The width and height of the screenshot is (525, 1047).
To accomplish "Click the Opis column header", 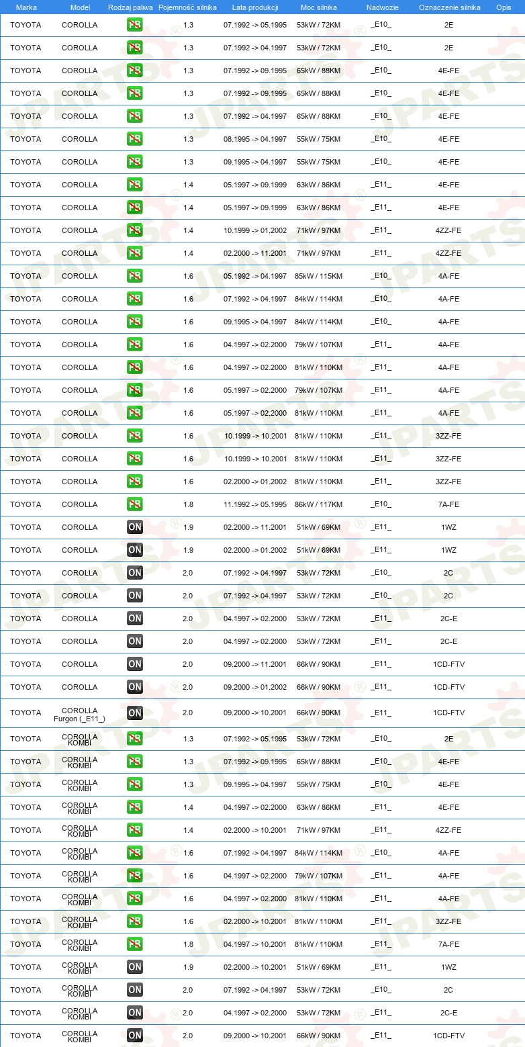I will [x=504, y=7].
